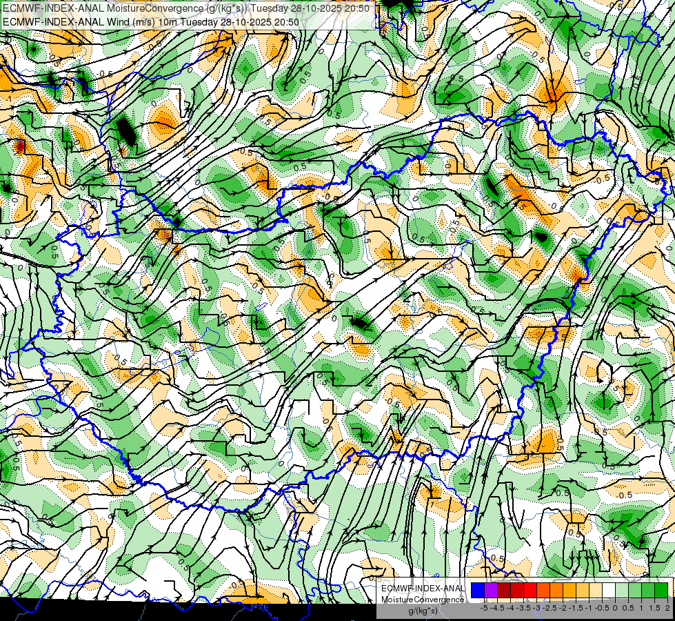This screenshot has height=621, width=675.
Task: Click the '2' tick label on the legend scale
Action: coord(667,608)
